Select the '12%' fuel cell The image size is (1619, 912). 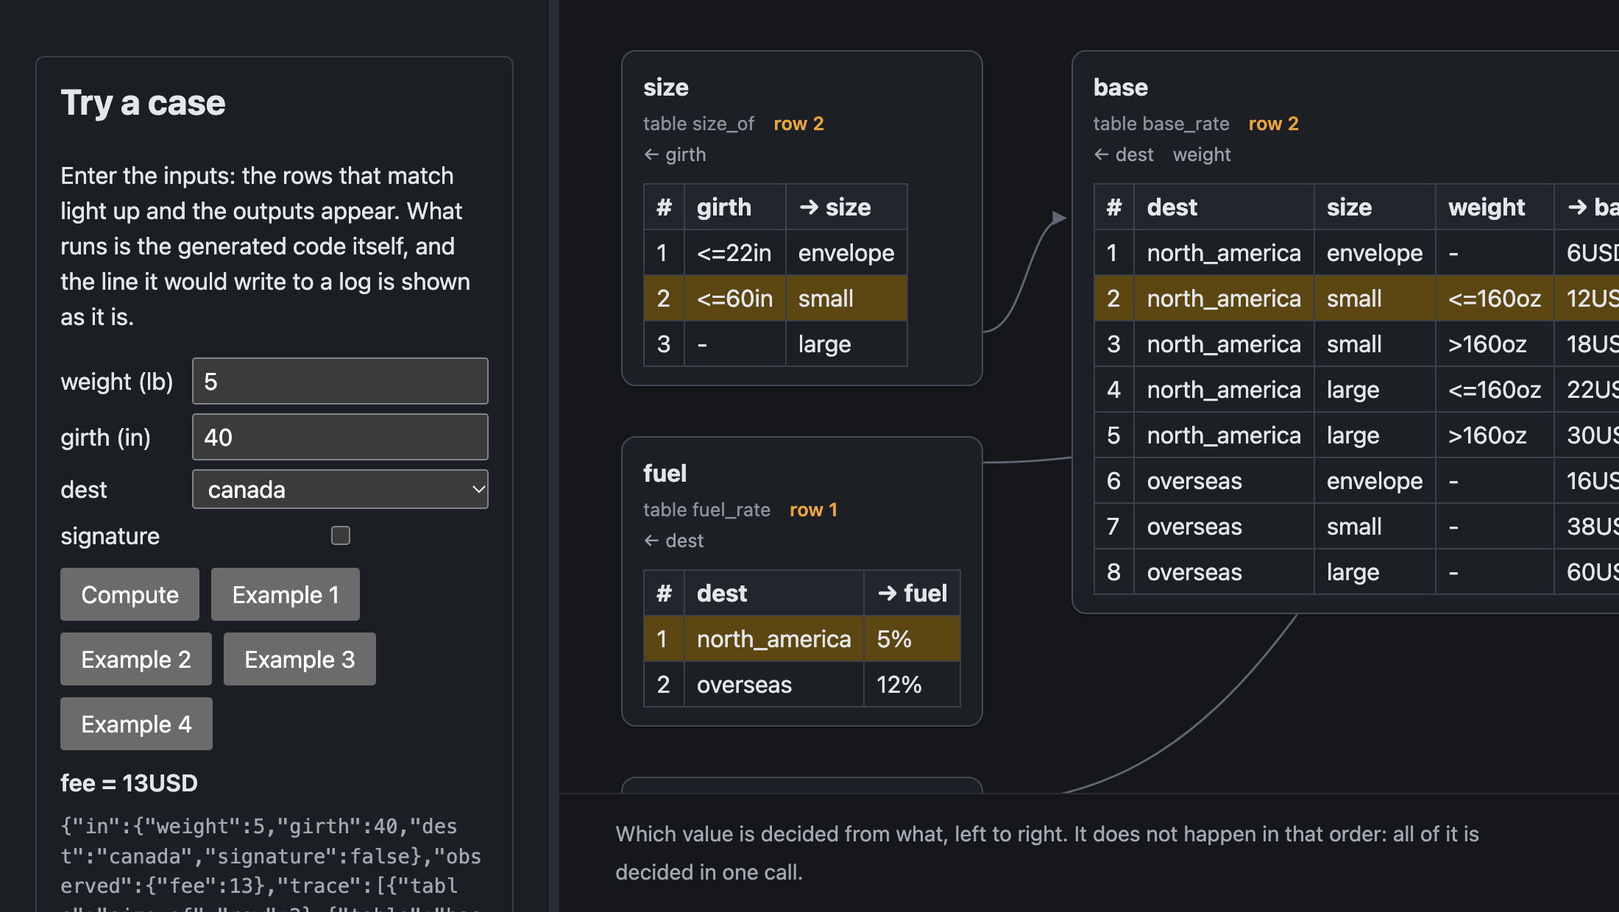tap(912, 685)
